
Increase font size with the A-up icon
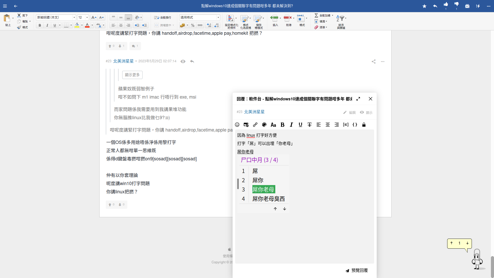point(94,18)
